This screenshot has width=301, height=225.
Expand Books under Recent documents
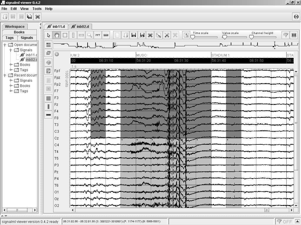[11, 86]
